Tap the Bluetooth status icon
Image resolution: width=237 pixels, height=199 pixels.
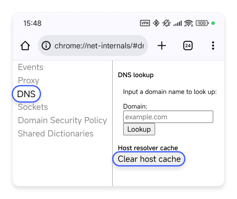point(155,23)
